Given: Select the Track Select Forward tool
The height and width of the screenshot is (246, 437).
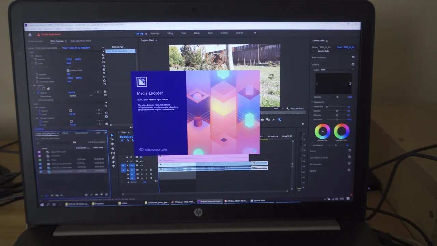Looking at the screenshot, I should (112, 140).
